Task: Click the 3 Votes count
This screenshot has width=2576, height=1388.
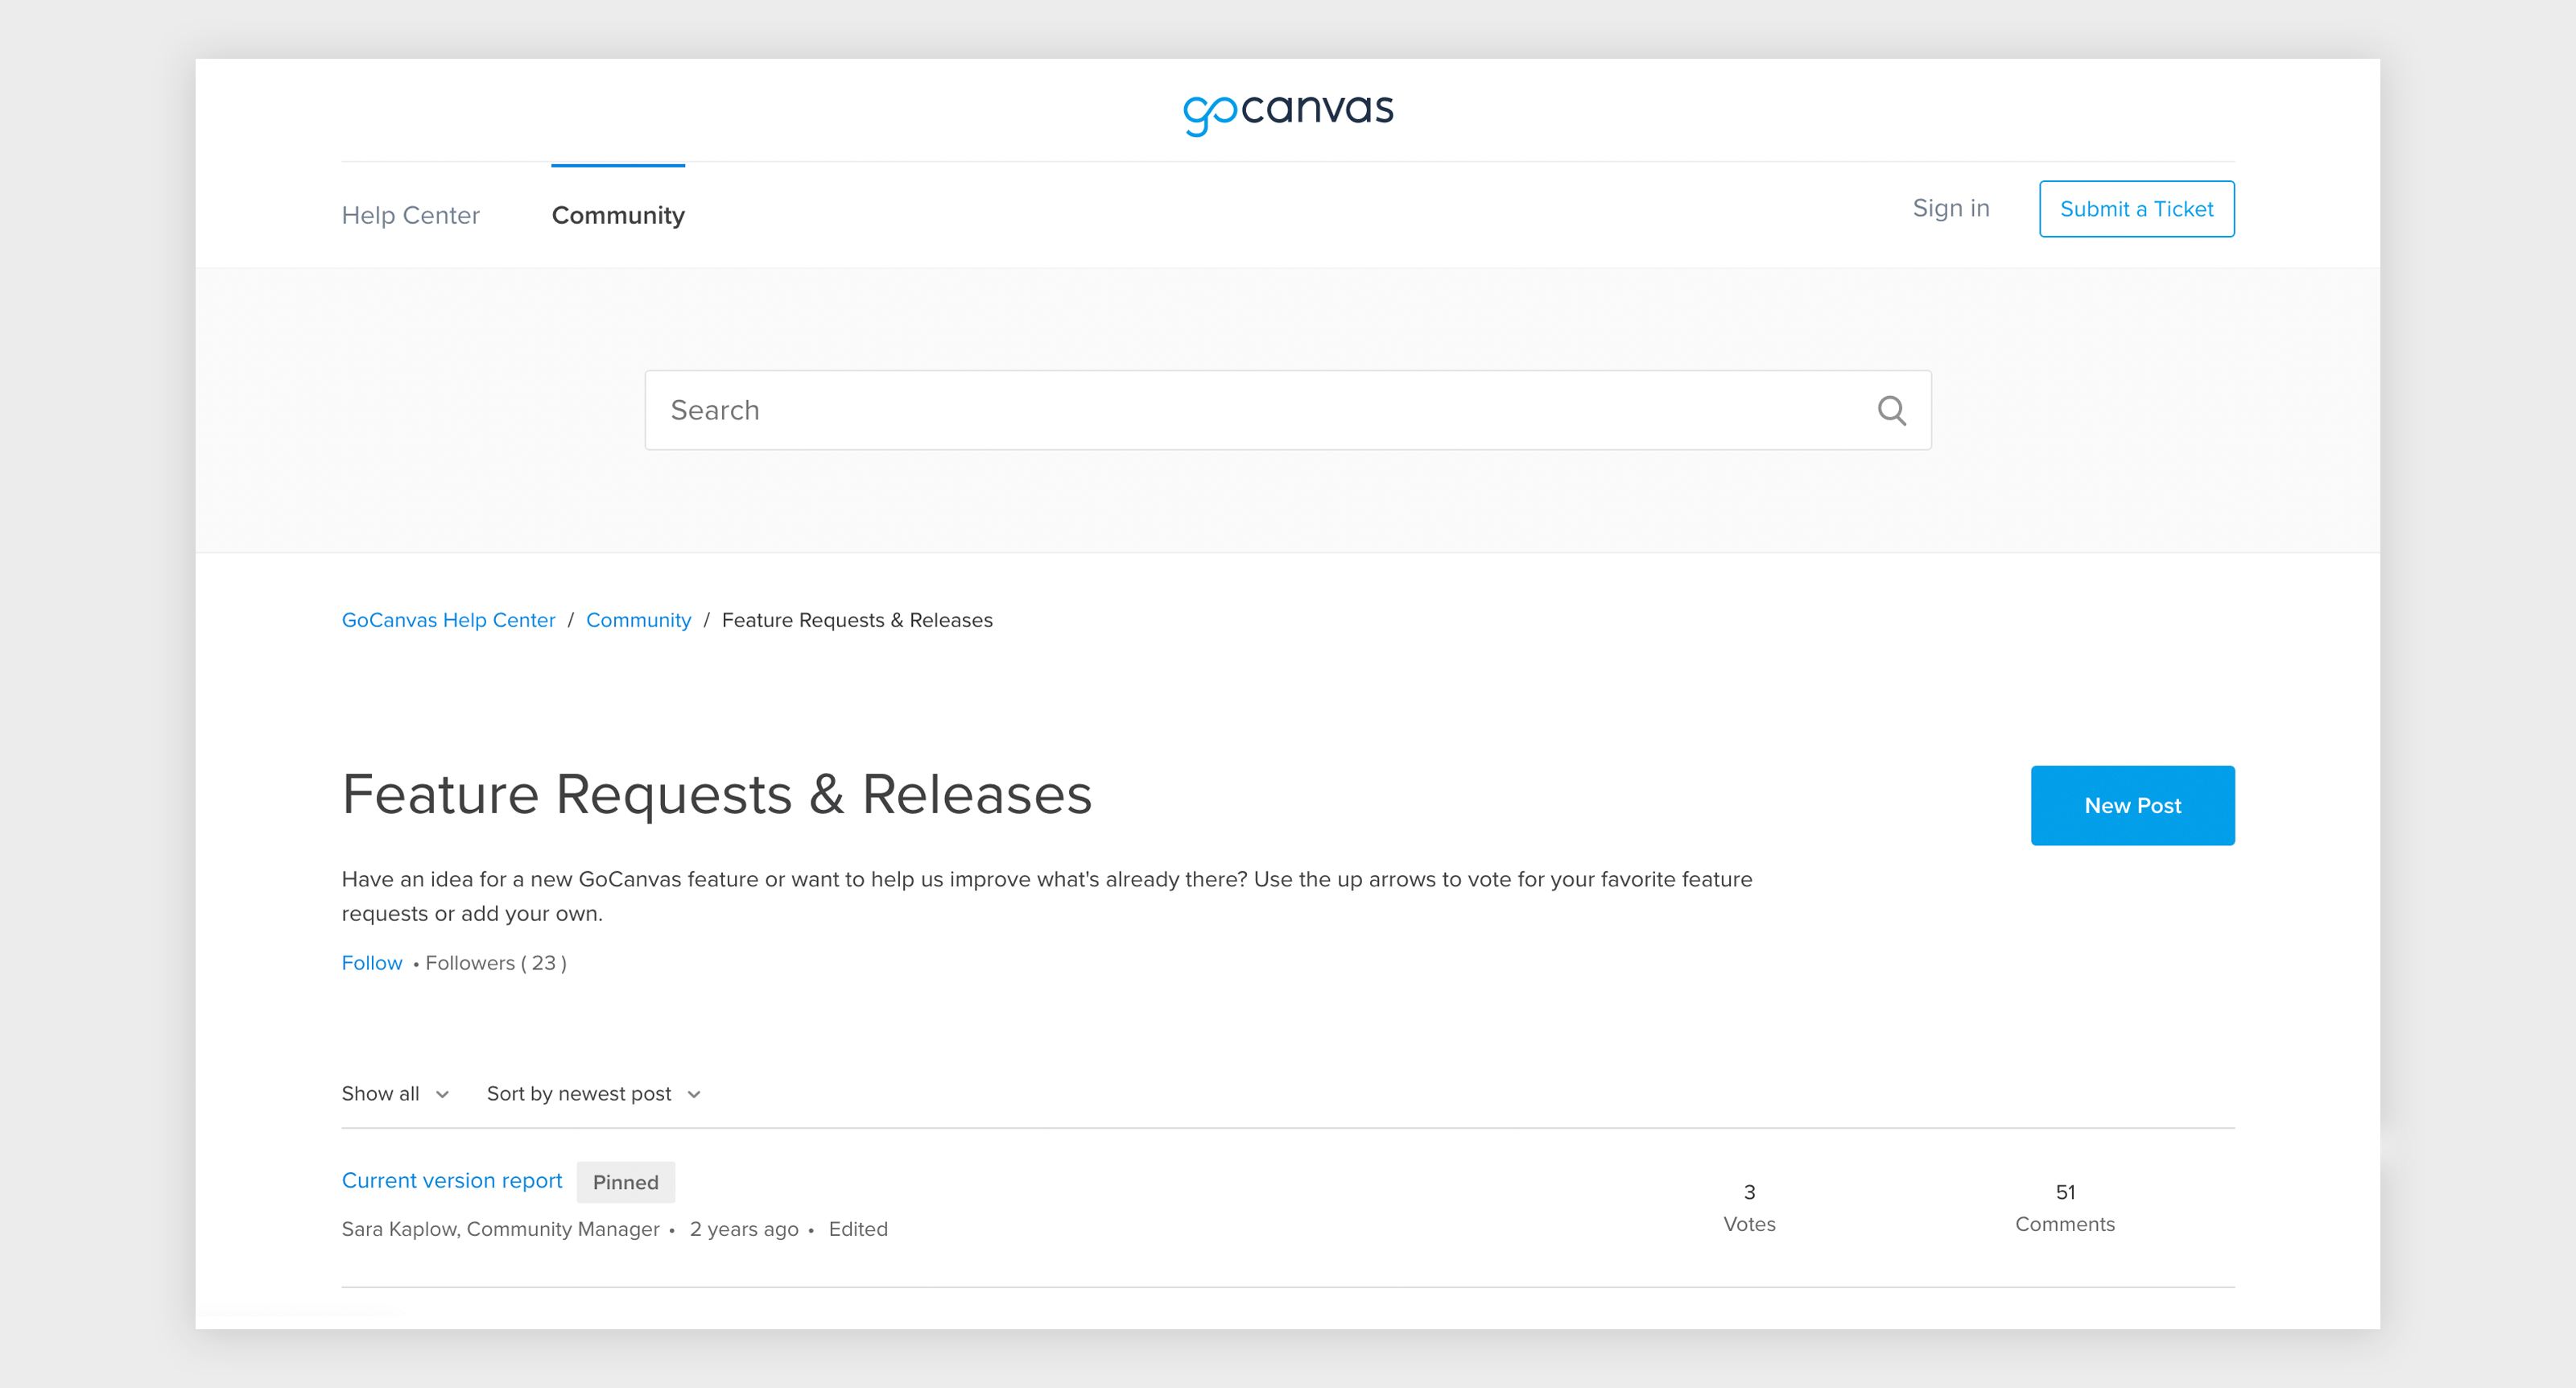Action: pos(1749,1208)
